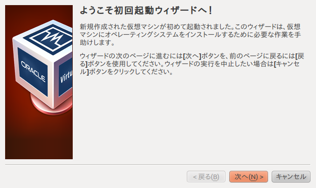Click the dark red banner area below the cube

click(x=39, y=138)
